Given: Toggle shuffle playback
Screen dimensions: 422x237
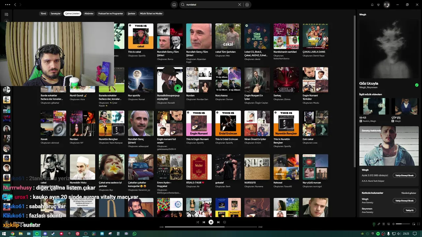Looking at the screenshot, I should [x=197, y=222].
